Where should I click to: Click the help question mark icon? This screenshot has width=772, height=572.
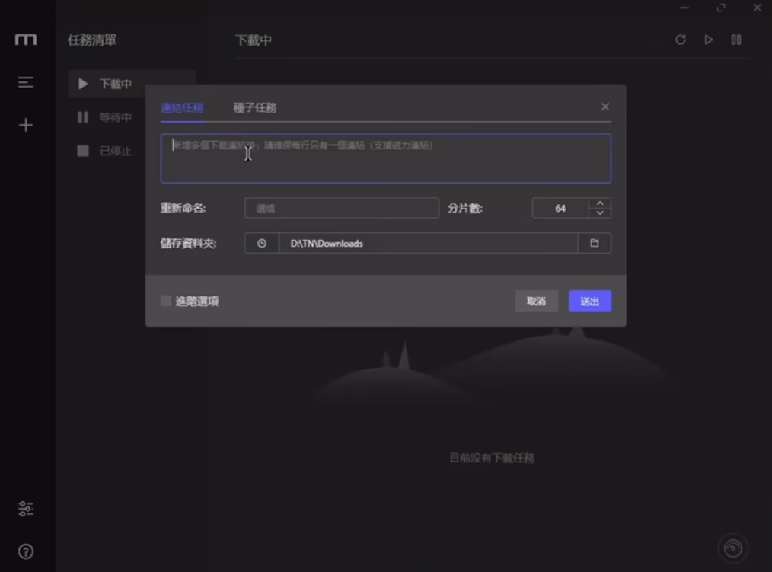click(x=25, y=550)
